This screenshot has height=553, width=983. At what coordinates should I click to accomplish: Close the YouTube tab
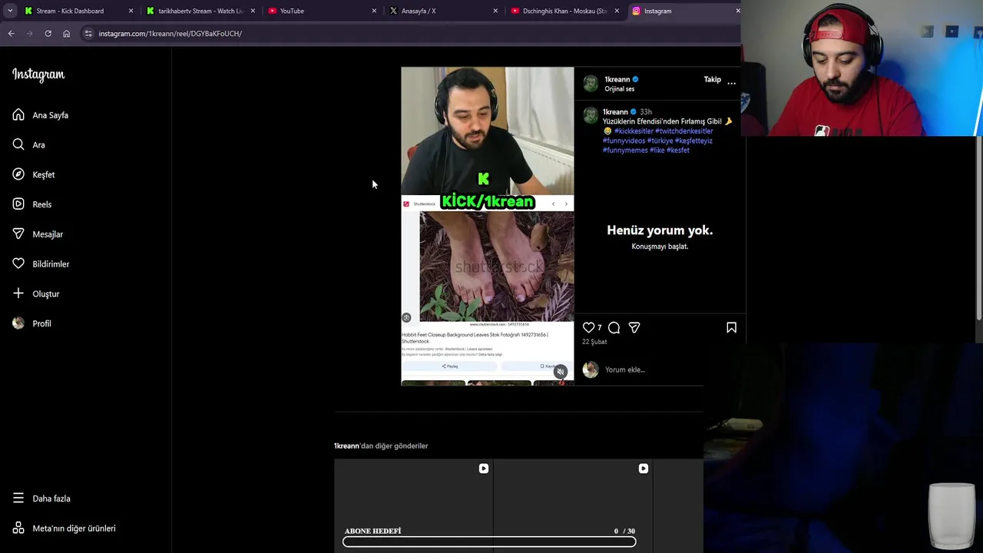tap(374, 11)
